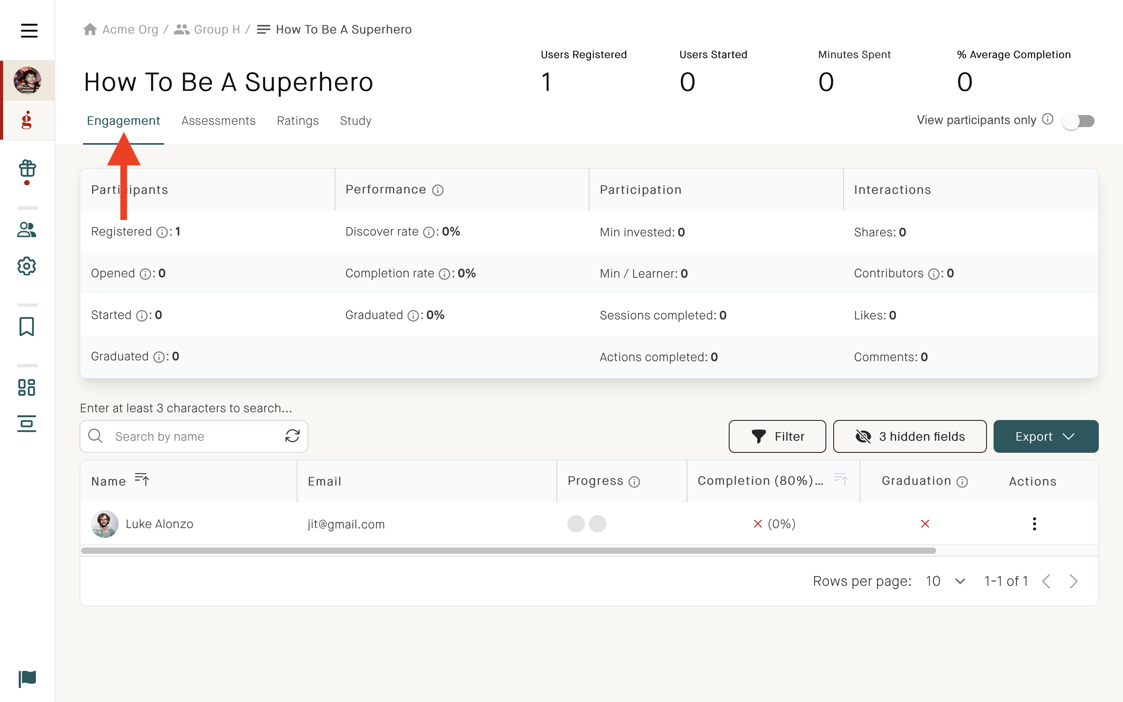Toggle the 3 hidden fields button
The height and width of the screenshot is (702, 1123).
[x=910, y=436]
